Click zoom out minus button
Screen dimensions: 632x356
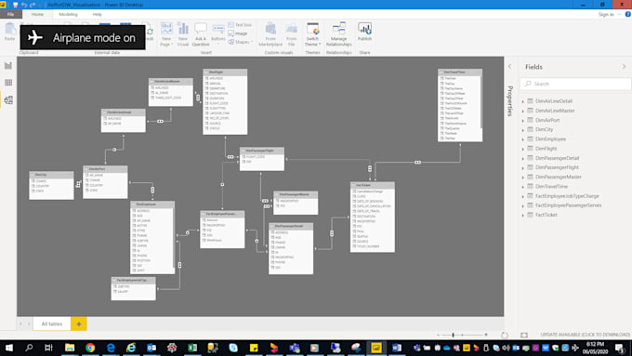tap(439, 335)
